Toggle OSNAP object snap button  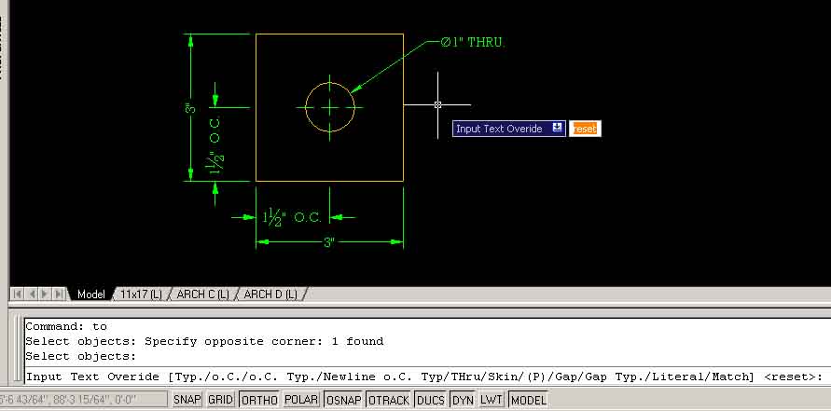click(x=344, y=399)
